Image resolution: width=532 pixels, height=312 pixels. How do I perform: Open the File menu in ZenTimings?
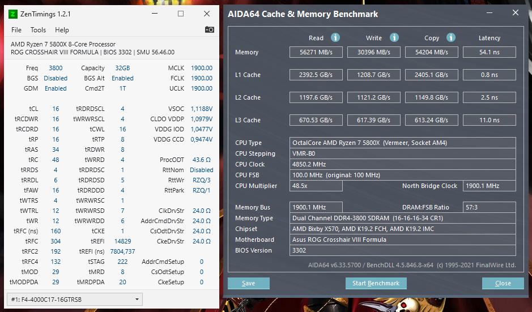coord(16,30)
